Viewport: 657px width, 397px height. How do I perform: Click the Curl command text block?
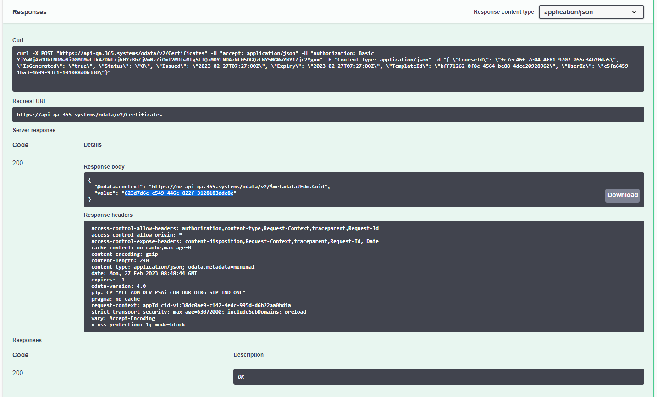(328, 66)
